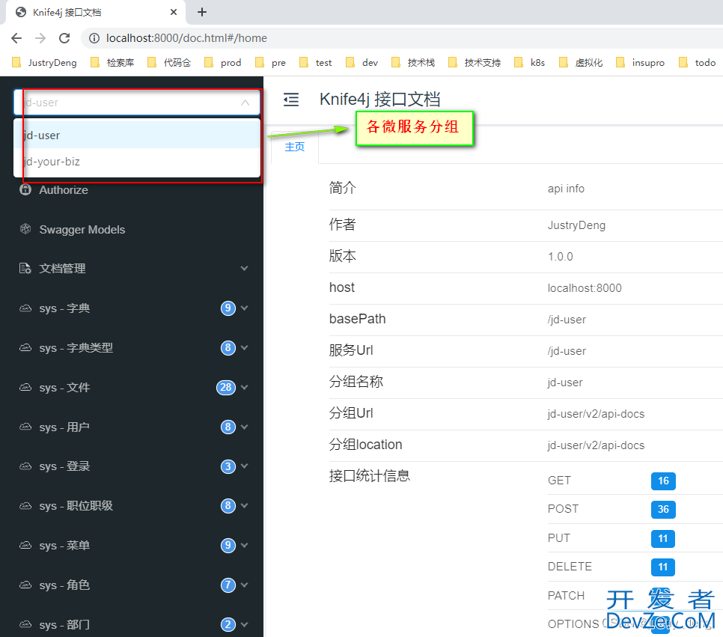Image resolution: width=723 pixels, height=637 pixels.
Task: Click the sys - 职位职级 sidebar group
Action: click(x=132, y=506)
